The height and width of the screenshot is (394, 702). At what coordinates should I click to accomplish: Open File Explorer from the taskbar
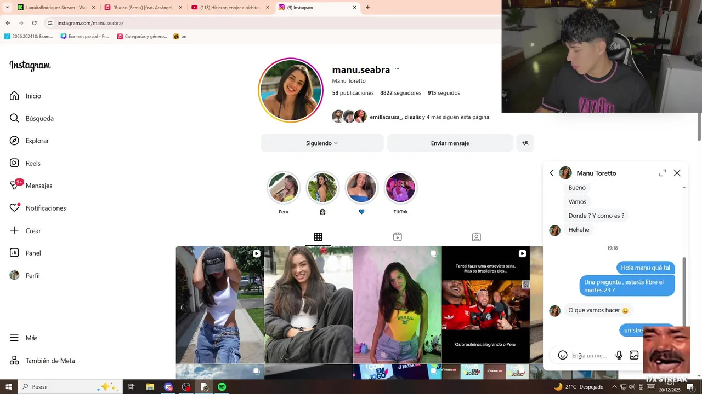click(x=150, y=387)
